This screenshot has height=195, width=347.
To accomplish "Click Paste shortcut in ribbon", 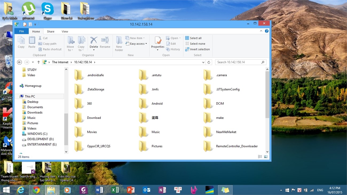I will (50, 49).
